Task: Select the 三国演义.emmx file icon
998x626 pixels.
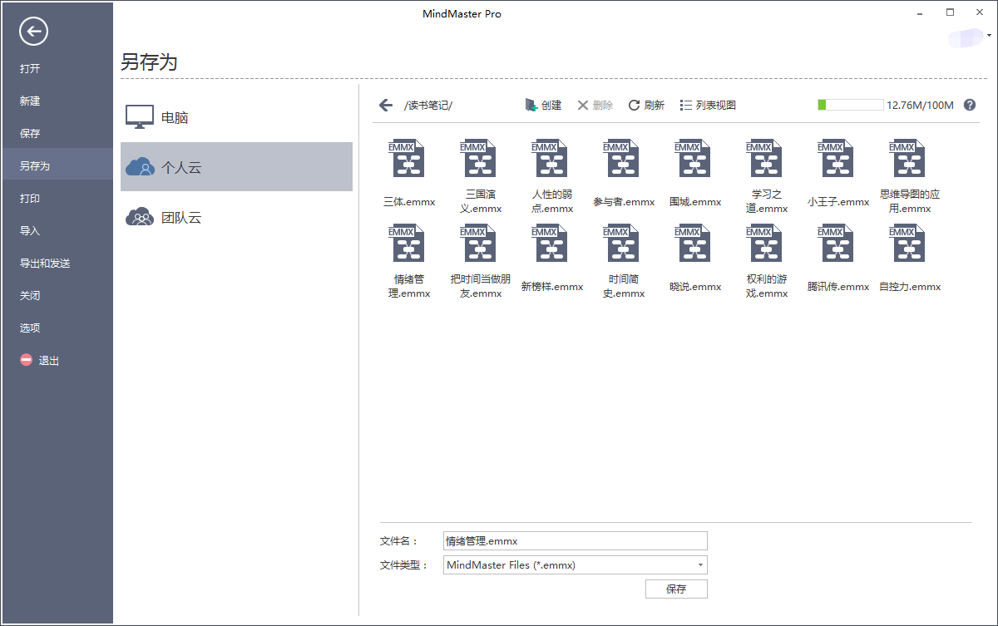Action: tap(477, 158)
